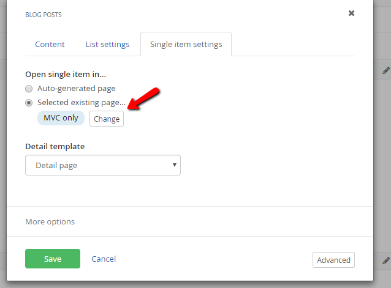Save the widget settings
The image size is (391, 288).
[53, 259]
